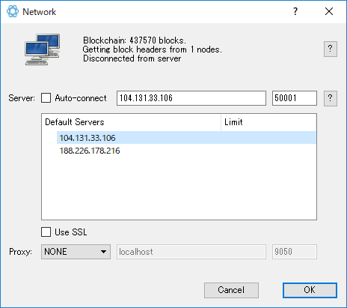Confirm settings with the OK button
This screenshot has height=308, width=347.
310,290
